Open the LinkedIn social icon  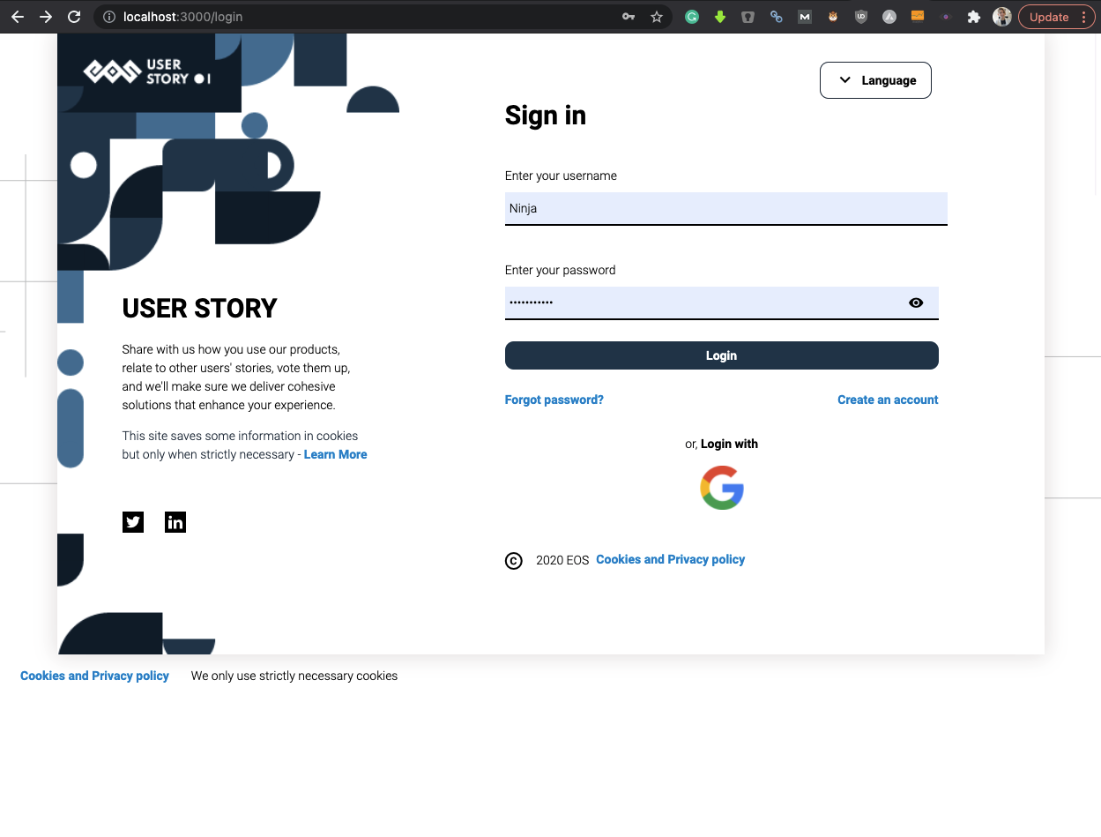click(x=175, y=522)
